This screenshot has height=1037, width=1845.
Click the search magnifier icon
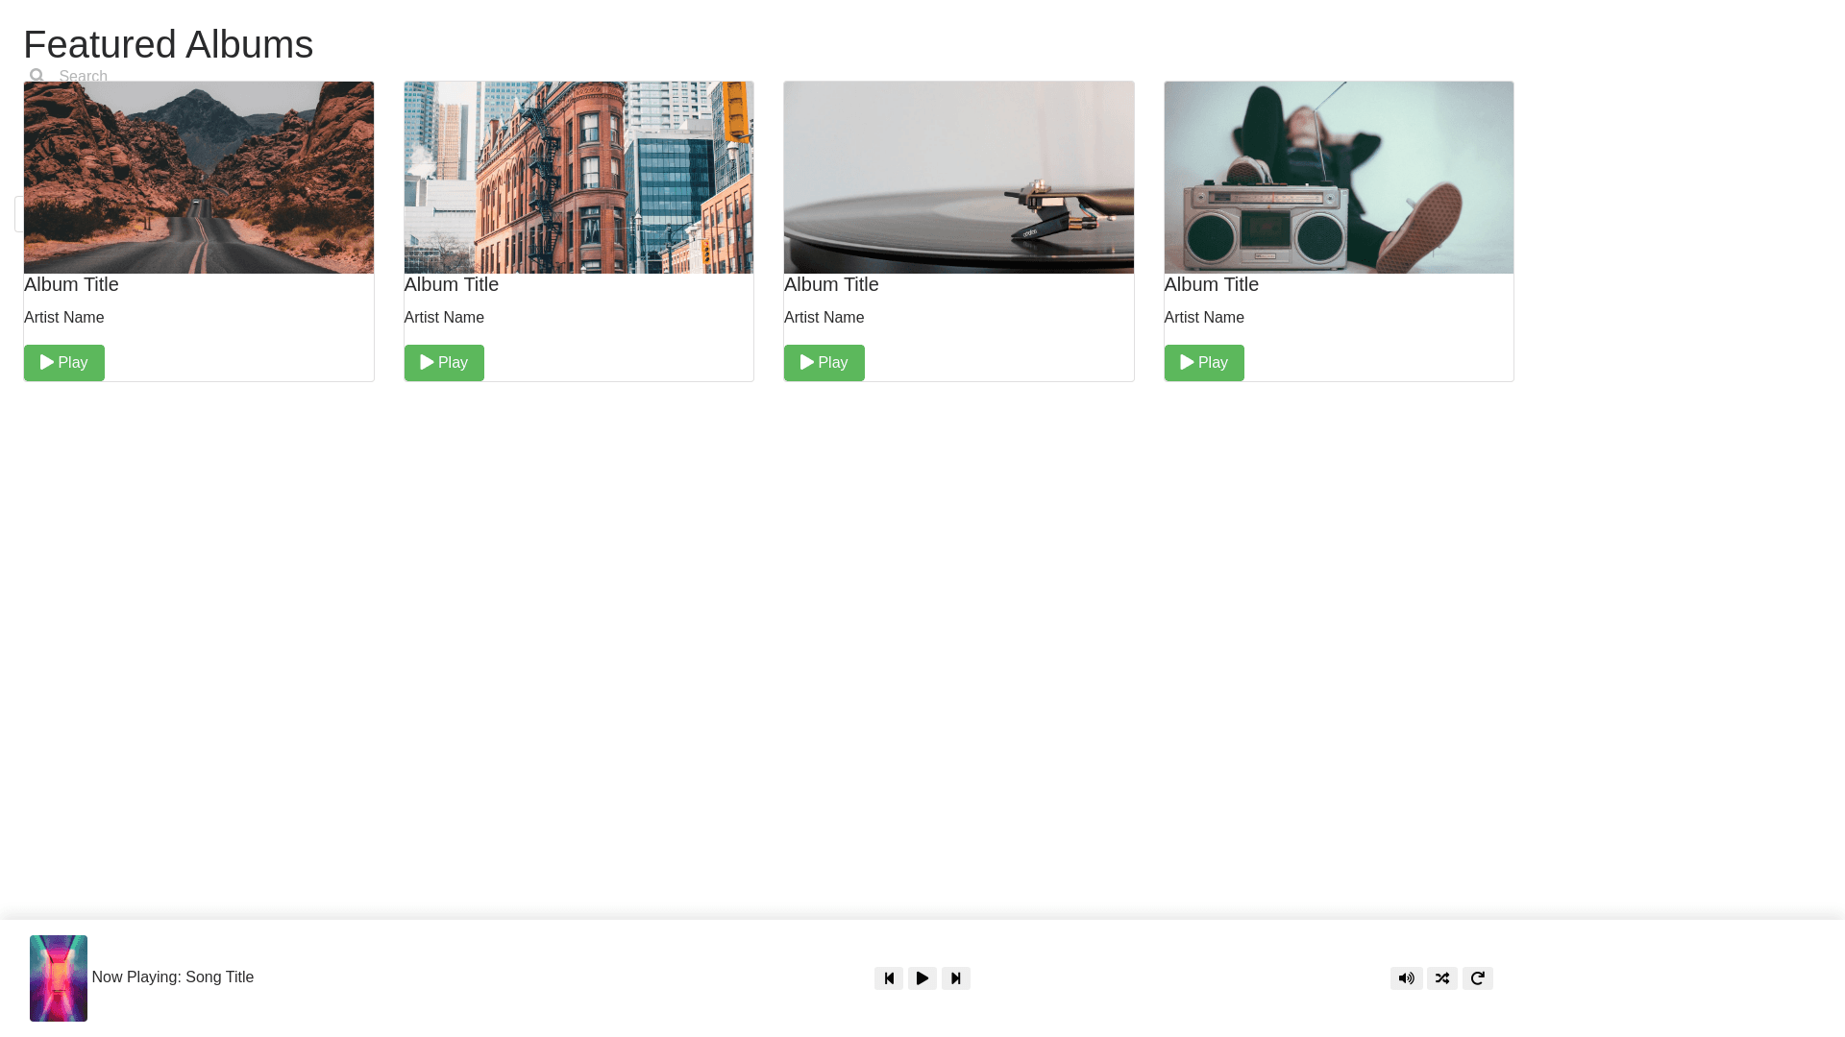[x=37, y=75]
